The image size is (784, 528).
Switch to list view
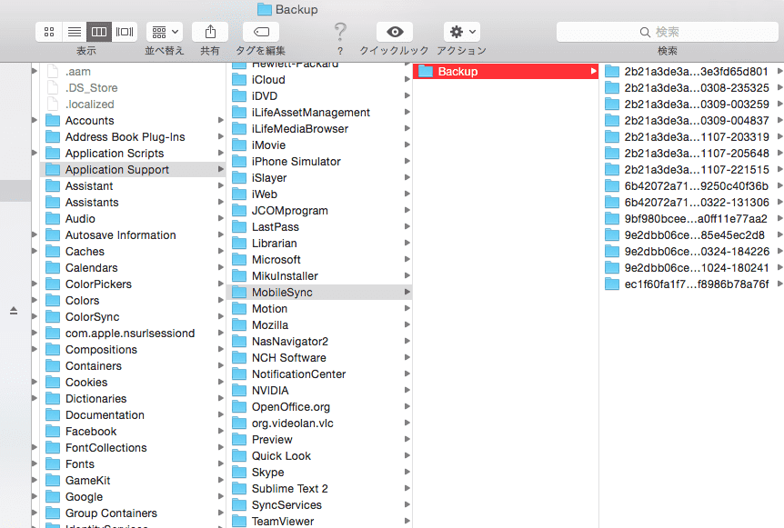coord(75,32)
